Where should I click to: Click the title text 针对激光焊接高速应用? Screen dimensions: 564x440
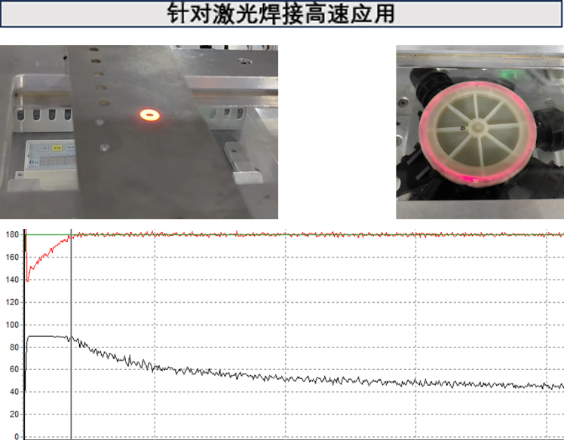coord(280,14)
